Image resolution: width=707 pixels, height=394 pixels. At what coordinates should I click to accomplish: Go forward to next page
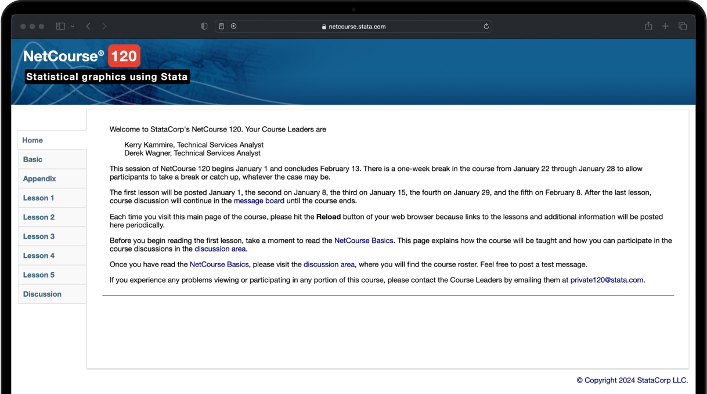[104, 27]
